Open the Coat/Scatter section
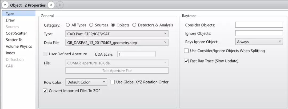 16,33
